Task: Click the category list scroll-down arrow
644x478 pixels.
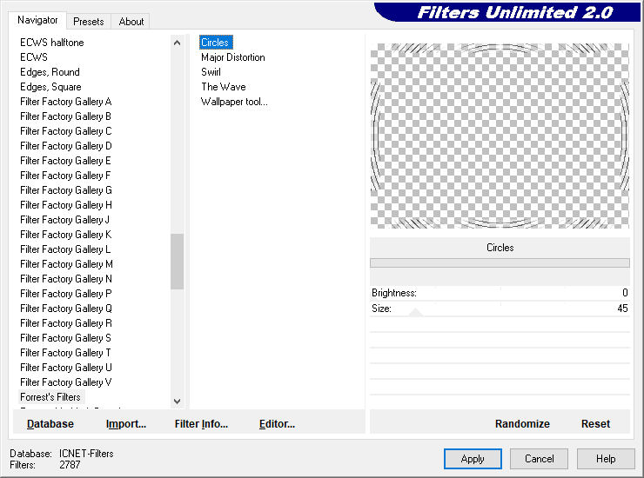Action: click(177, 402)
